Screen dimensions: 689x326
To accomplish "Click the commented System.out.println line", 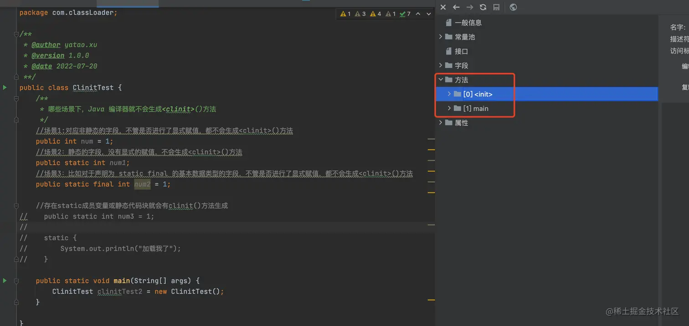I will 121,249.
